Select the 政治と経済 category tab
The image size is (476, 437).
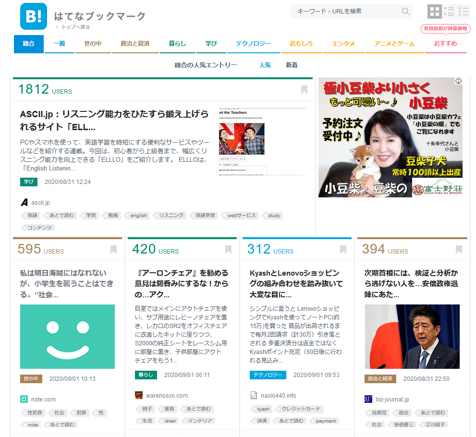[x=135, y=44]
